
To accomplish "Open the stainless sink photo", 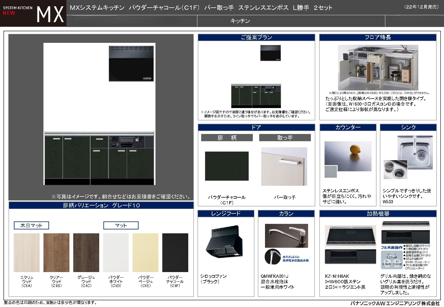I will pos(414,152).
